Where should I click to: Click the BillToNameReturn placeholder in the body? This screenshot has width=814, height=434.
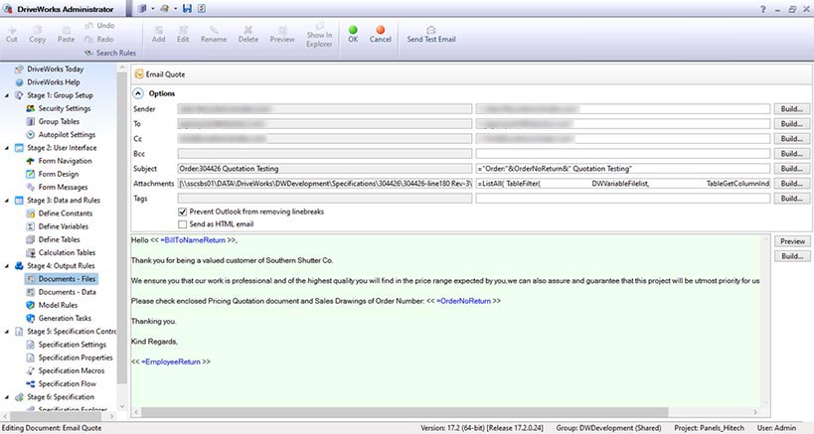point(195,240)
